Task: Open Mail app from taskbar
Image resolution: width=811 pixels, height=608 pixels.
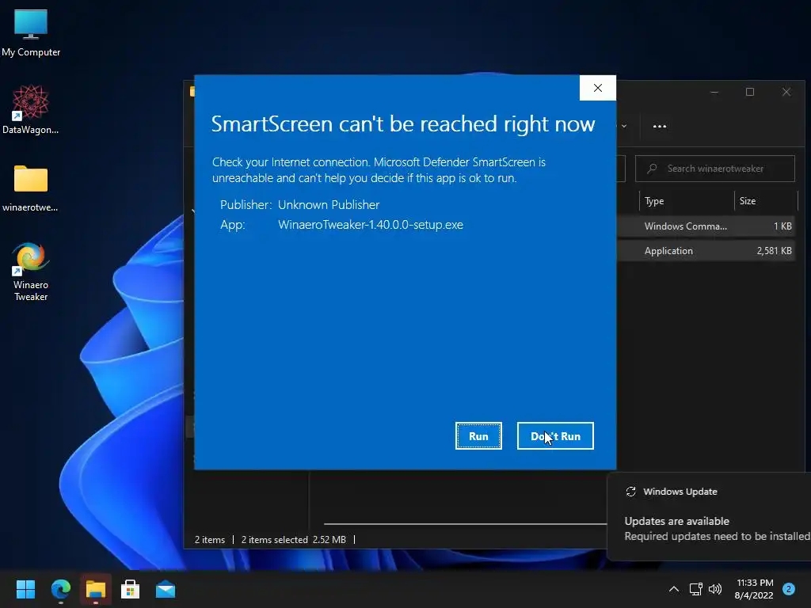Action: pos(166,589)
